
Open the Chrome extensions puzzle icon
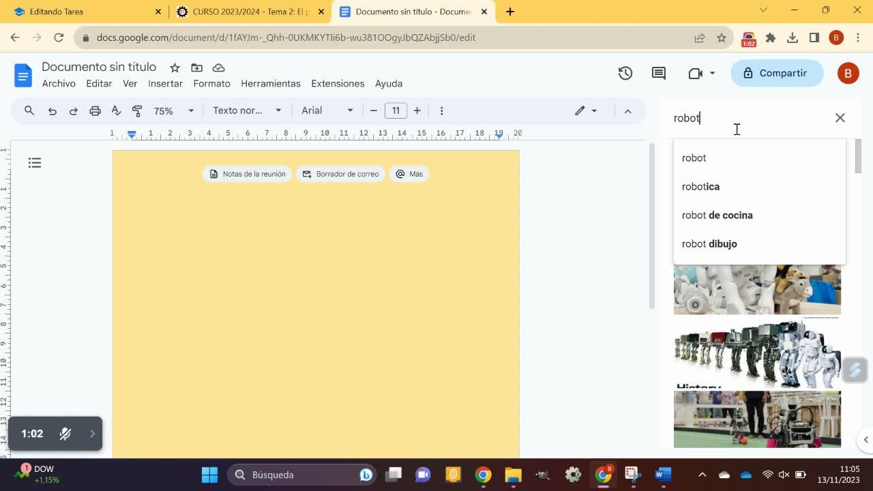(771, 38)
